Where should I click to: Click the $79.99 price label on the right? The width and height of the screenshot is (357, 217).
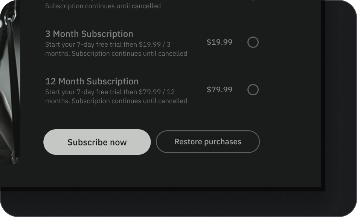click(x=220, y=90)
